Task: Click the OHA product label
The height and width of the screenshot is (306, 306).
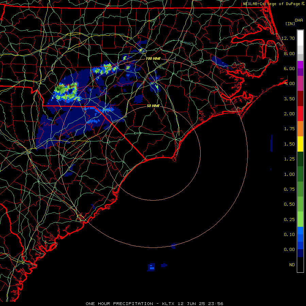Action: [299, 20]
